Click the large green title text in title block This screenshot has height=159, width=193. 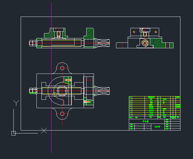(145, 122)
